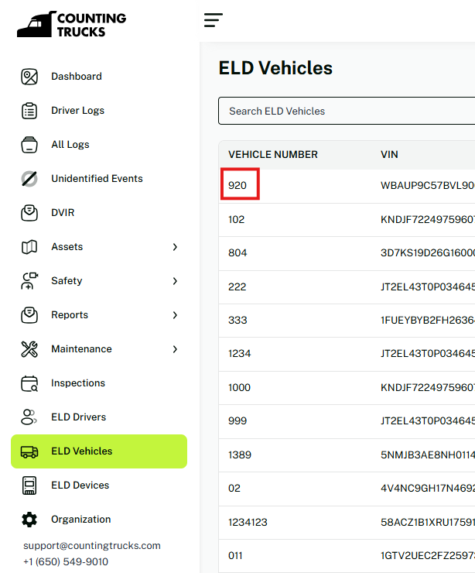475x573 pixels.
Task: Click the All Logs icon
Action: click(29, 145)
